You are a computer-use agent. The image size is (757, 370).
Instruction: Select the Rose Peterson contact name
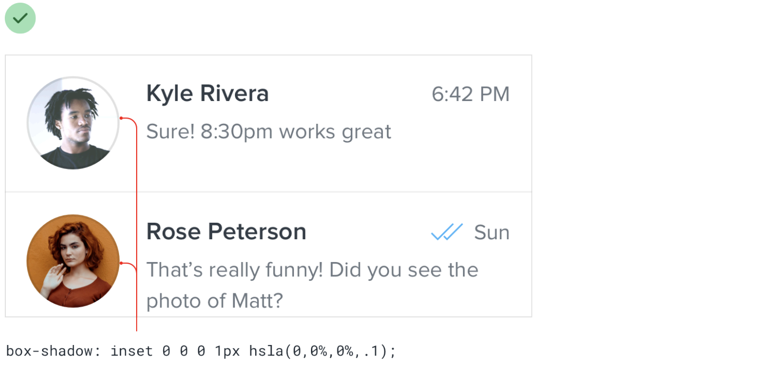click(x=226, y=232)
